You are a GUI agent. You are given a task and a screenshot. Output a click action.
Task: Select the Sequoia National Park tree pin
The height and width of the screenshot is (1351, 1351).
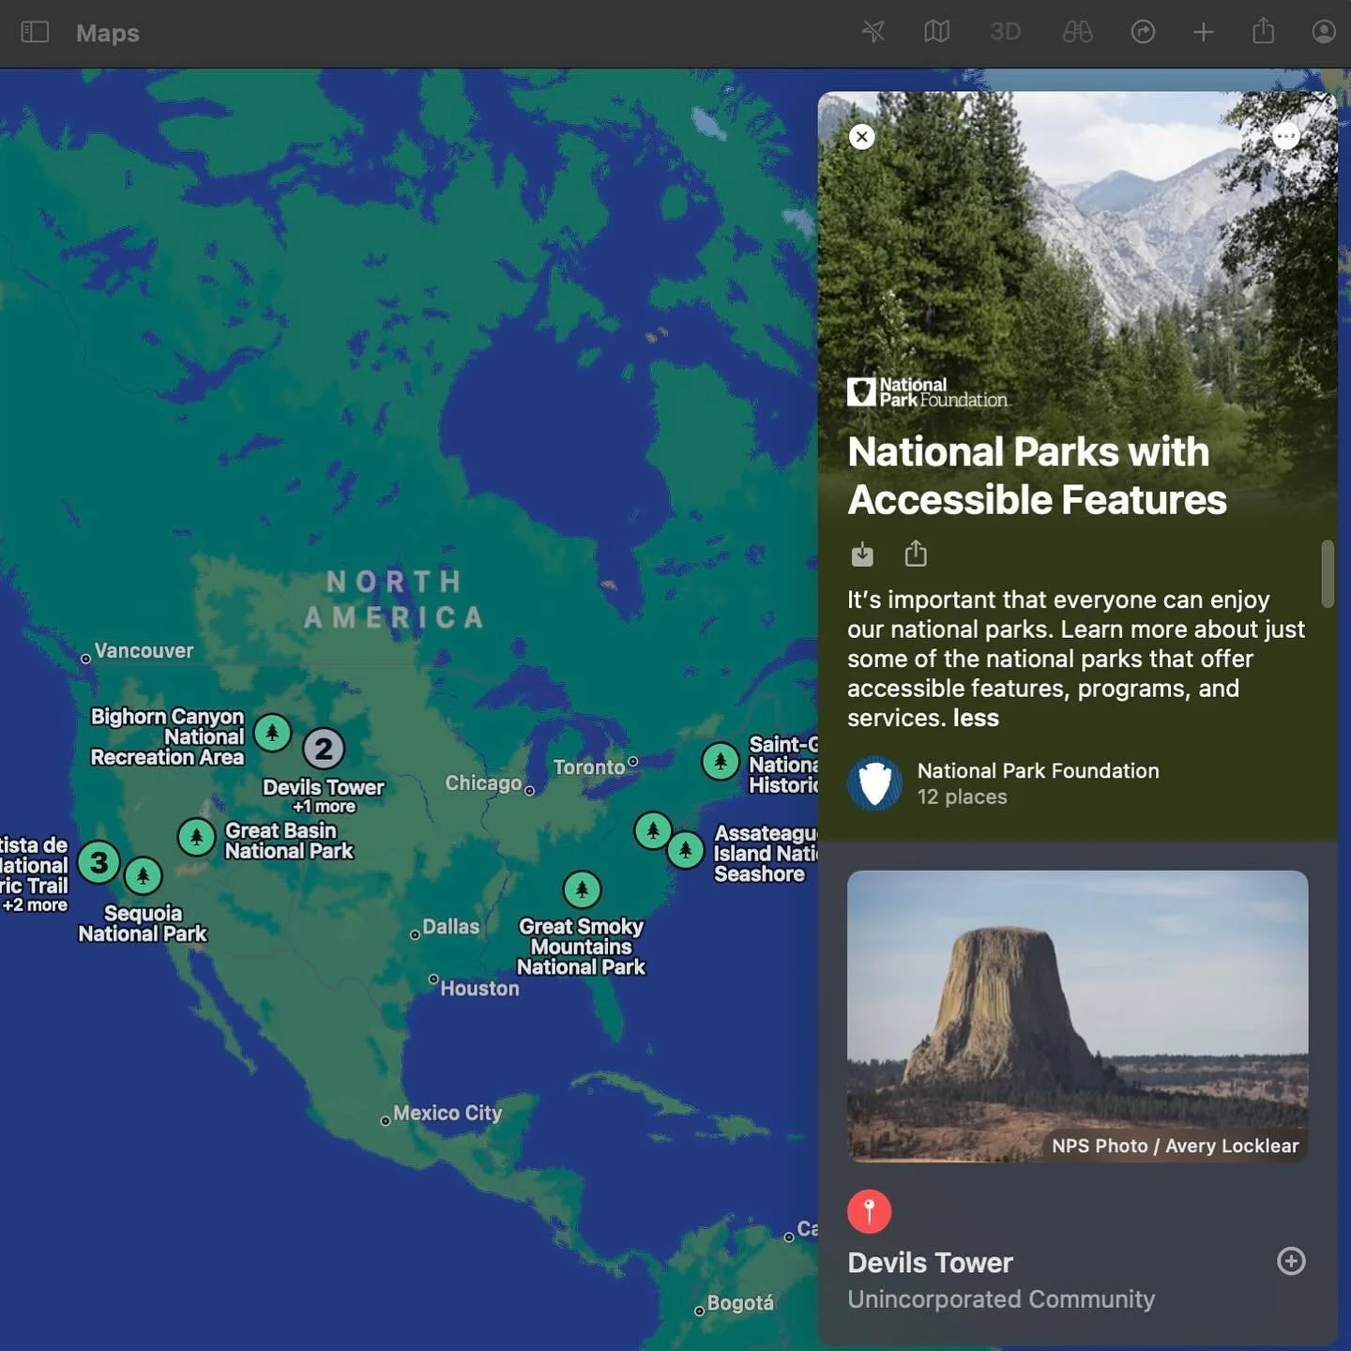tap(141, 876)
